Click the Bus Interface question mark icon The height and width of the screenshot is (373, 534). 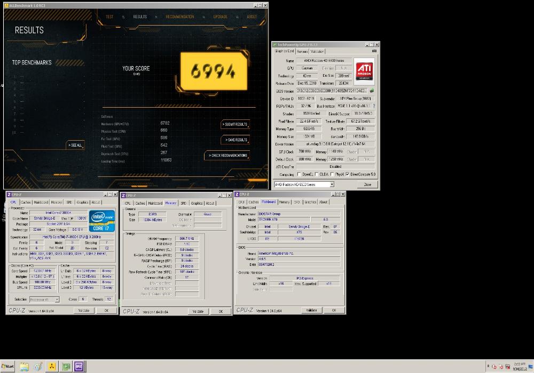coord(374,106)
